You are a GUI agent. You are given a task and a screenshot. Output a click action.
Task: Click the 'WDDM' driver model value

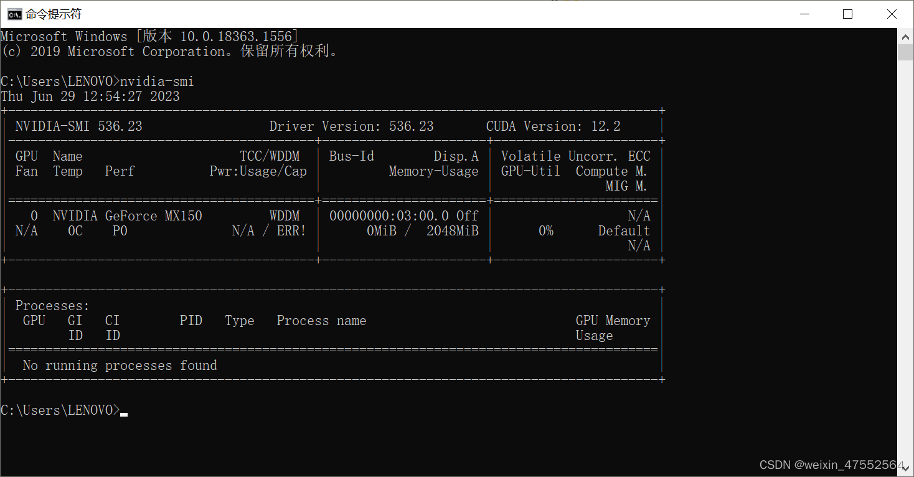[285, 216]
